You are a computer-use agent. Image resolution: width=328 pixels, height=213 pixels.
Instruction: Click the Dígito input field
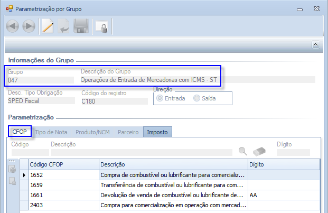click(x=293, y=153)
